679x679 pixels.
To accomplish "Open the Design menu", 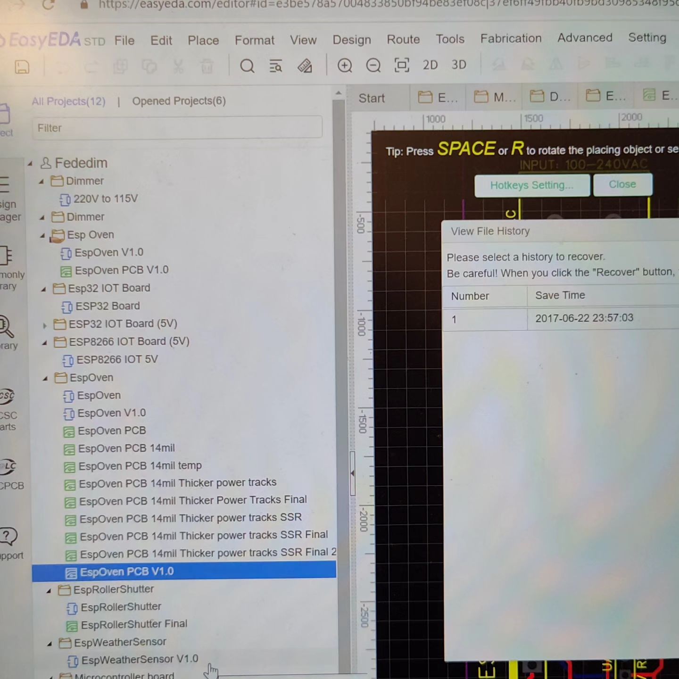I will [352, 40].
